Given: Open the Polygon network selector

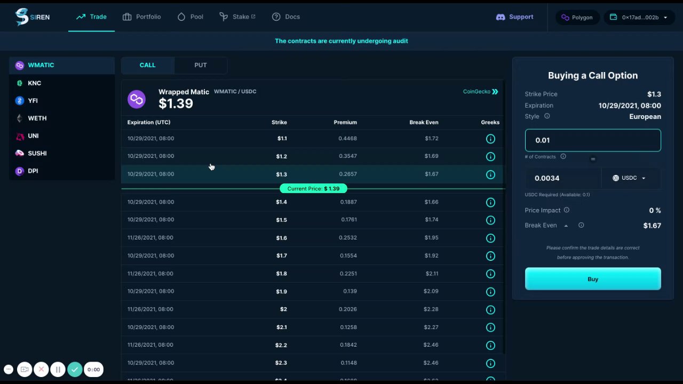Looking at the screenshot, I should tap(577, 17).
